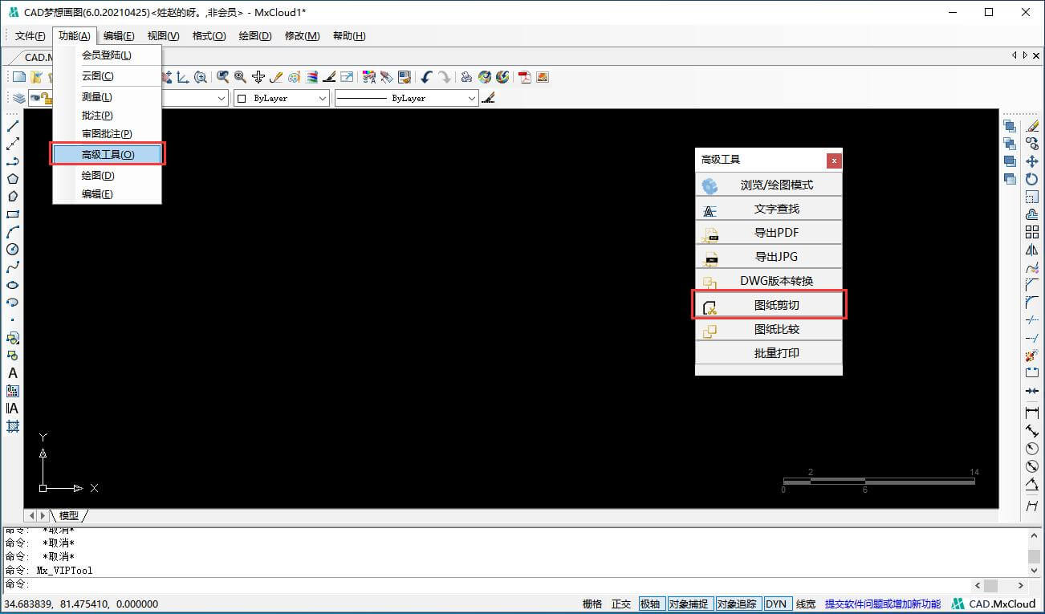The height and width of the screenshot is (614, 1045).
Task: Click 浏览/绘图模式 button in tool panel
Action: tap(769, 185)
